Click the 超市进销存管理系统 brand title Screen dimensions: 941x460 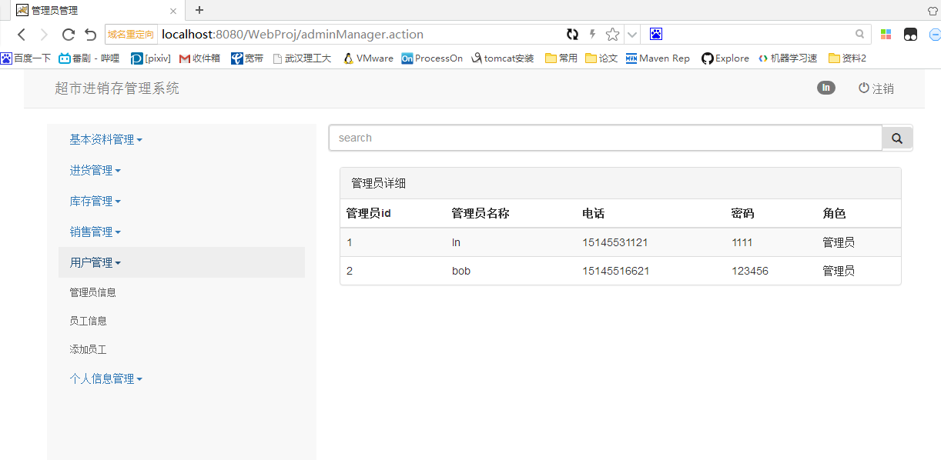[117, 88]
